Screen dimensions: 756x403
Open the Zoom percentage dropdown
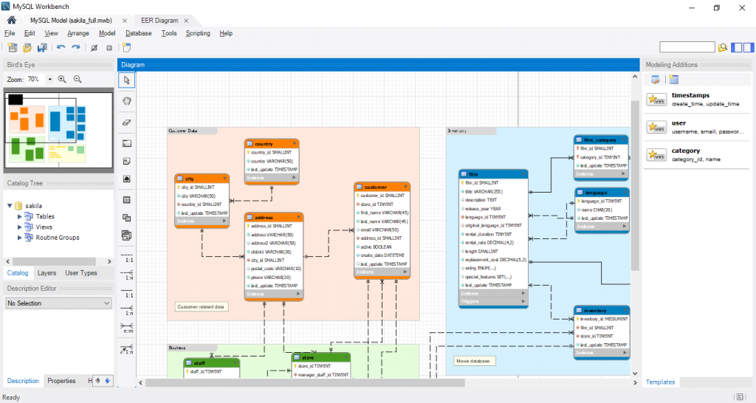click(50, 79)
